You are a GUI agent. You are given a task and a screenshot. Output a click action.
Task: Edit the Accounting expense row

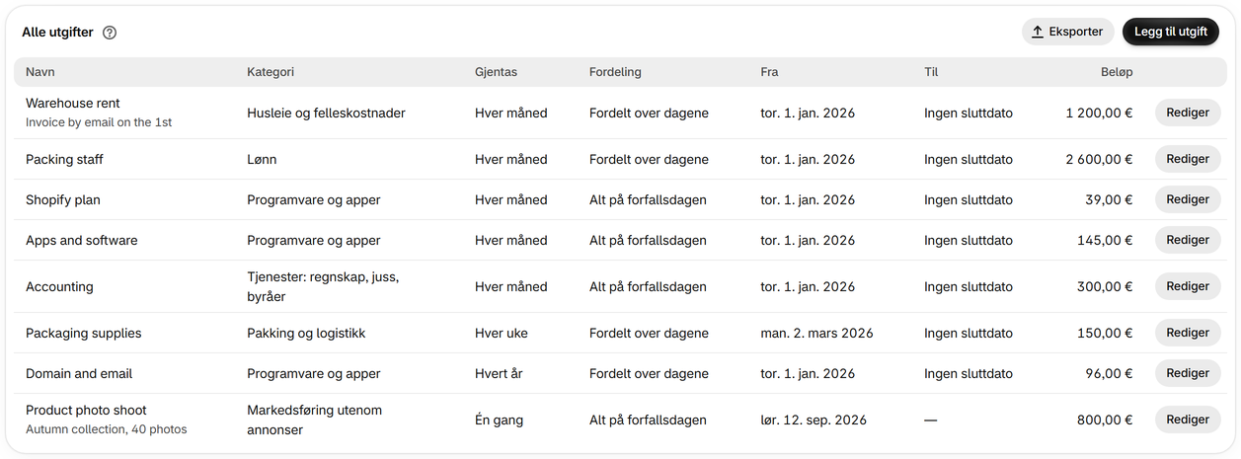click(x=1188, y=286)
